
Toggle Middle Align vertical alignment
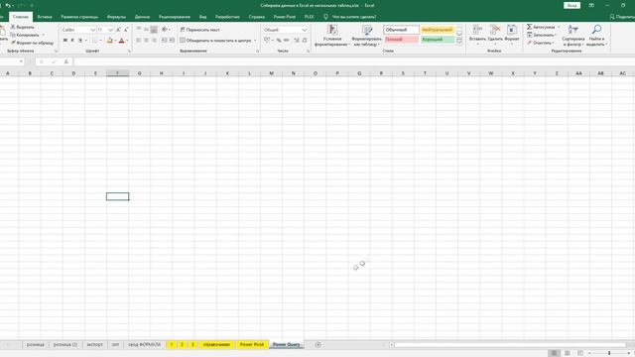tap(146, 29)
